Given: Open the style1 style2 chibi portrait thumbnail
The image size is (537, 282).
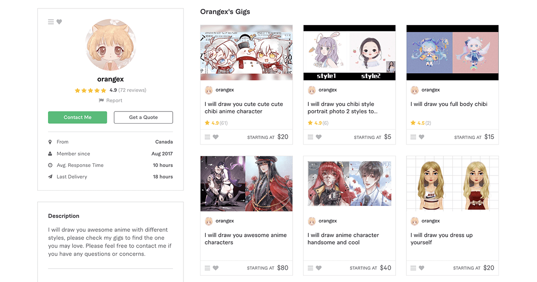Looking at the screenshot, I should click(349, 53).
